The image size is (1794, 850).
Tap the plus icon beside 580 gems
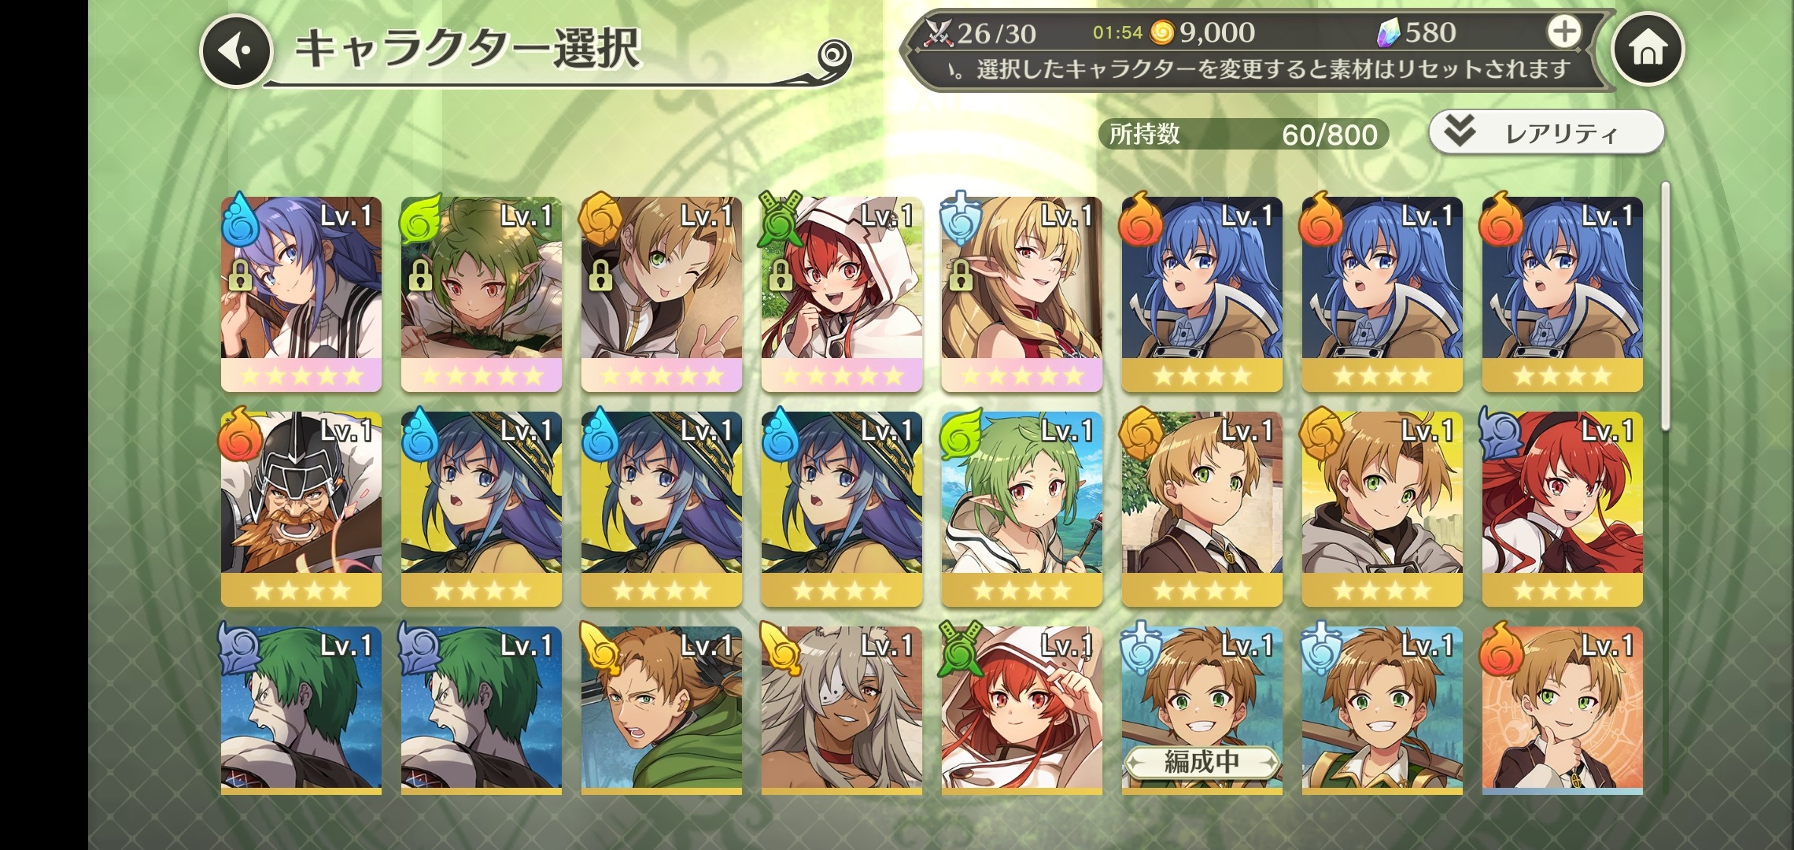1563,32
